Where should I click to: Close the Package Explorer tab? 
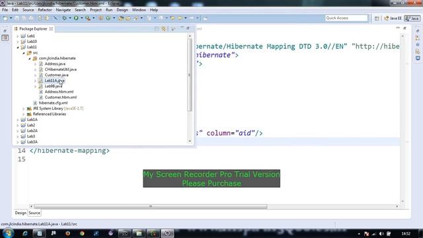point(52,28)
